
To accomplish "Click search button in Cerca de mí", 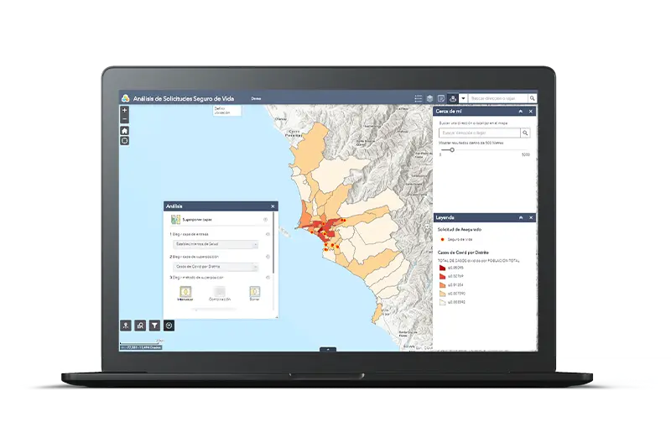I will [525, 133].
